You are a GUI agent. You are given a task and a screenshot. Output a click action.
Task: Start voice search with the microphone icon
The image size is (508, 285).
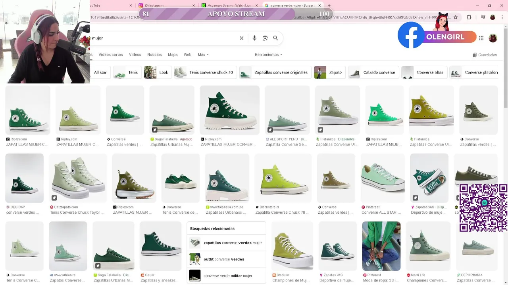254,38
